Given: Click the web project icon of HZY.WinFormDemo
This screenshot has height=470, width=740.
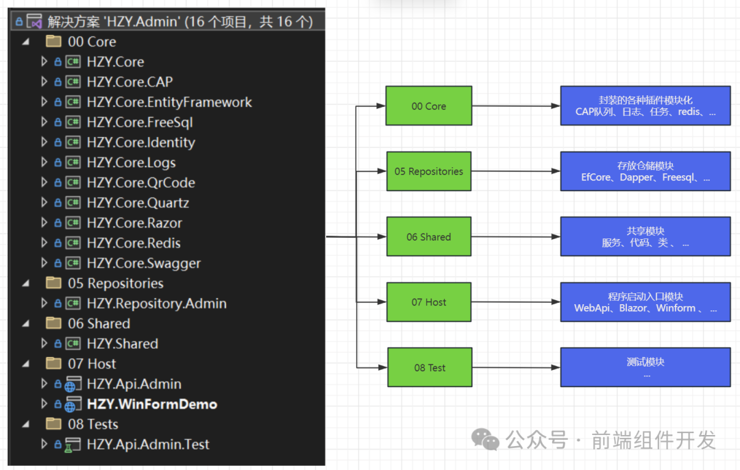Looking at the screenshot, I should pos(73,405).
